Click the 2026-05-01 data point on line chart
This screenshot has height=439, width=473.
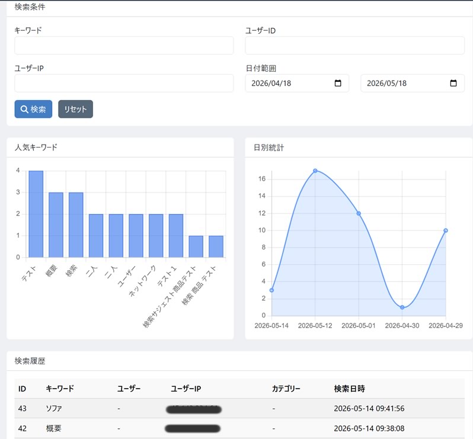(359, 213)
